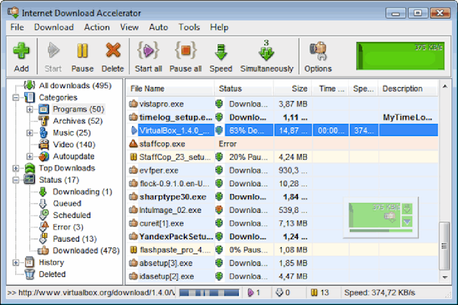Select the timelog_setup.e... download row
The height and width of the screenshot is (305, 458).
point(282,117)
